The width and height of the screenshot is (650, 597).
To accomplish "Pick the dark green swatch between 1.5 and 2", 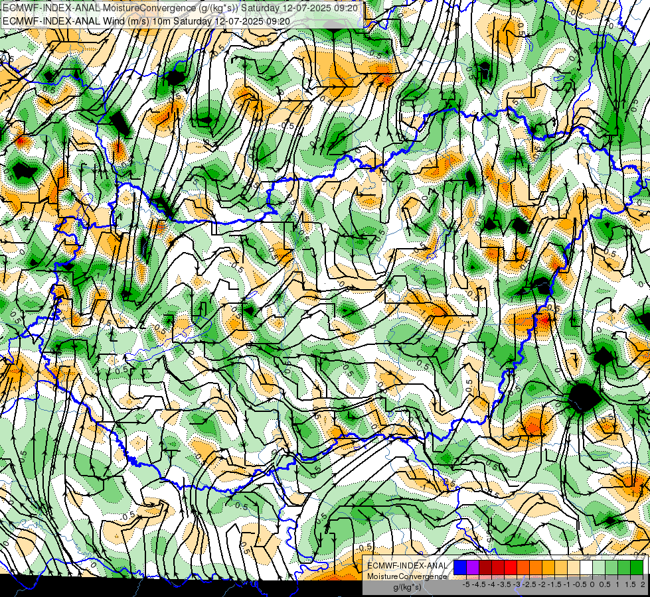I will [637, 568].
